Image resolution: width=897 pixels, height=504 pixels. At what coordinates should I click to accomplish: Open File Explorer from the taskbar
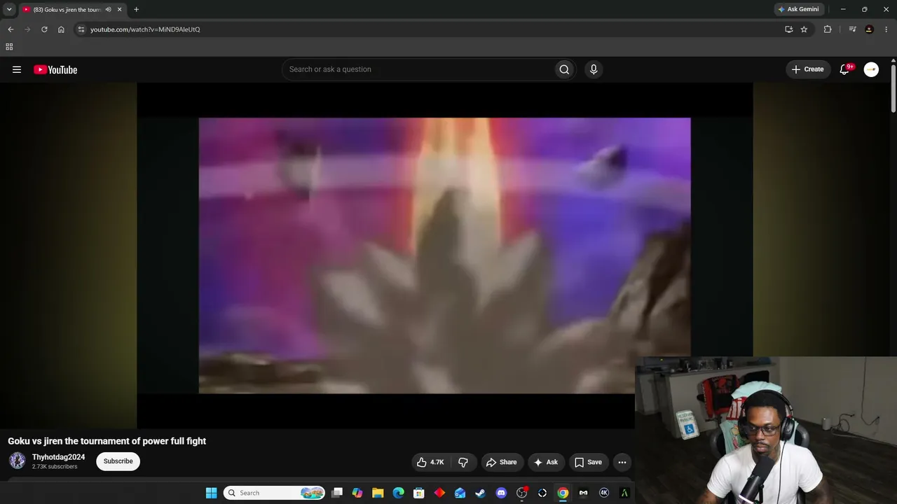click(x=378, y=493)
